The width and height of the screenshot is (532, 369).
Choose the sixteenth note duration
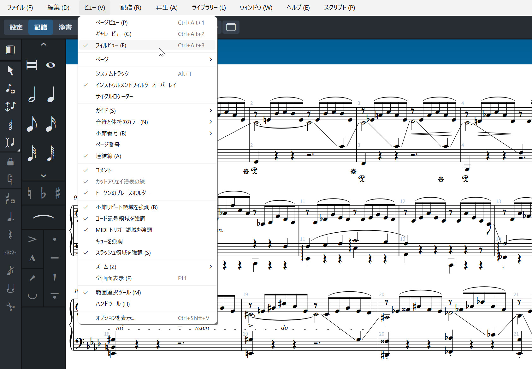tap(51, 123)
